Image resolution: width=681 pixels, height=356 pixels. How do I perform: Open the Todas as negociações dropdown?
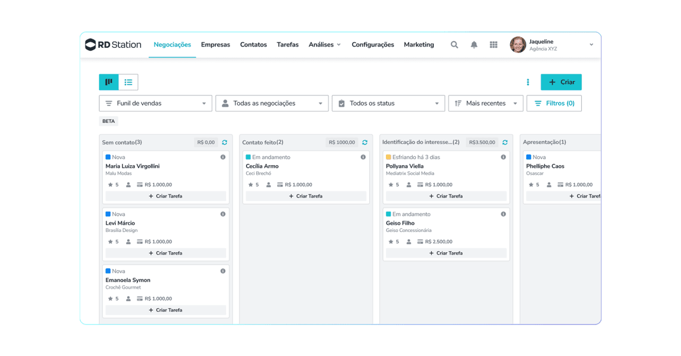[x=272, y=103]
